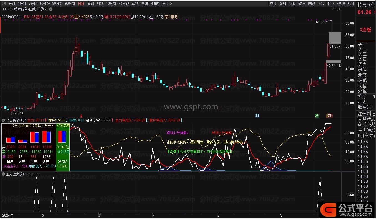Click the 短线上升持股 text
This screenshot has width=377, height=219.
[x=178, y=133]
